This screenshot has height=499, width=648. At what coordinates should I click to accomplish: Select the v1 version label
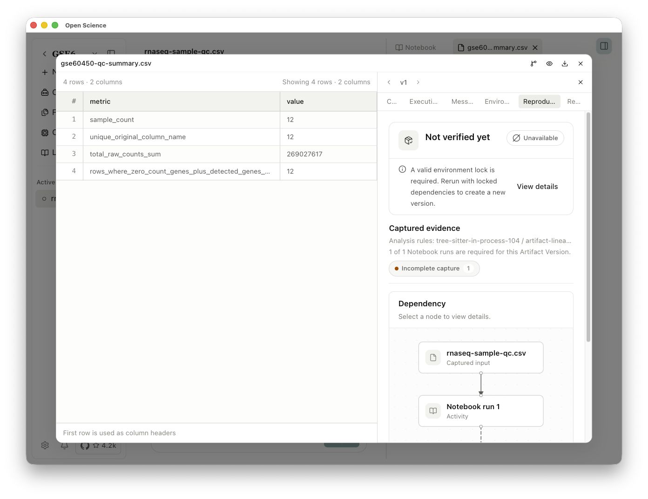click(404, 82)
